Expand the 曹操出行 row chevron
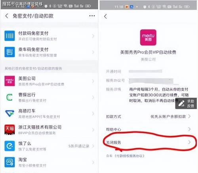The height and width of the screenshot is (173, 198). pyautogui.click(x=93, y=97)
